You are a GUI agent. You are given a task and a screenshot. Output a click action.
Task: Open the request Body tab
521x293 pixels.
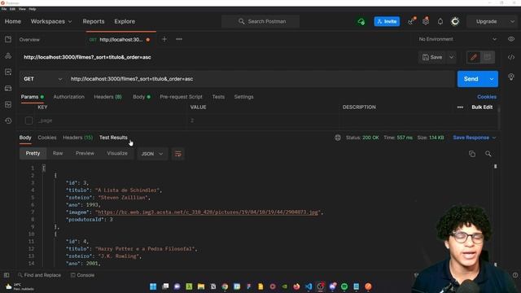coord(142,97)
